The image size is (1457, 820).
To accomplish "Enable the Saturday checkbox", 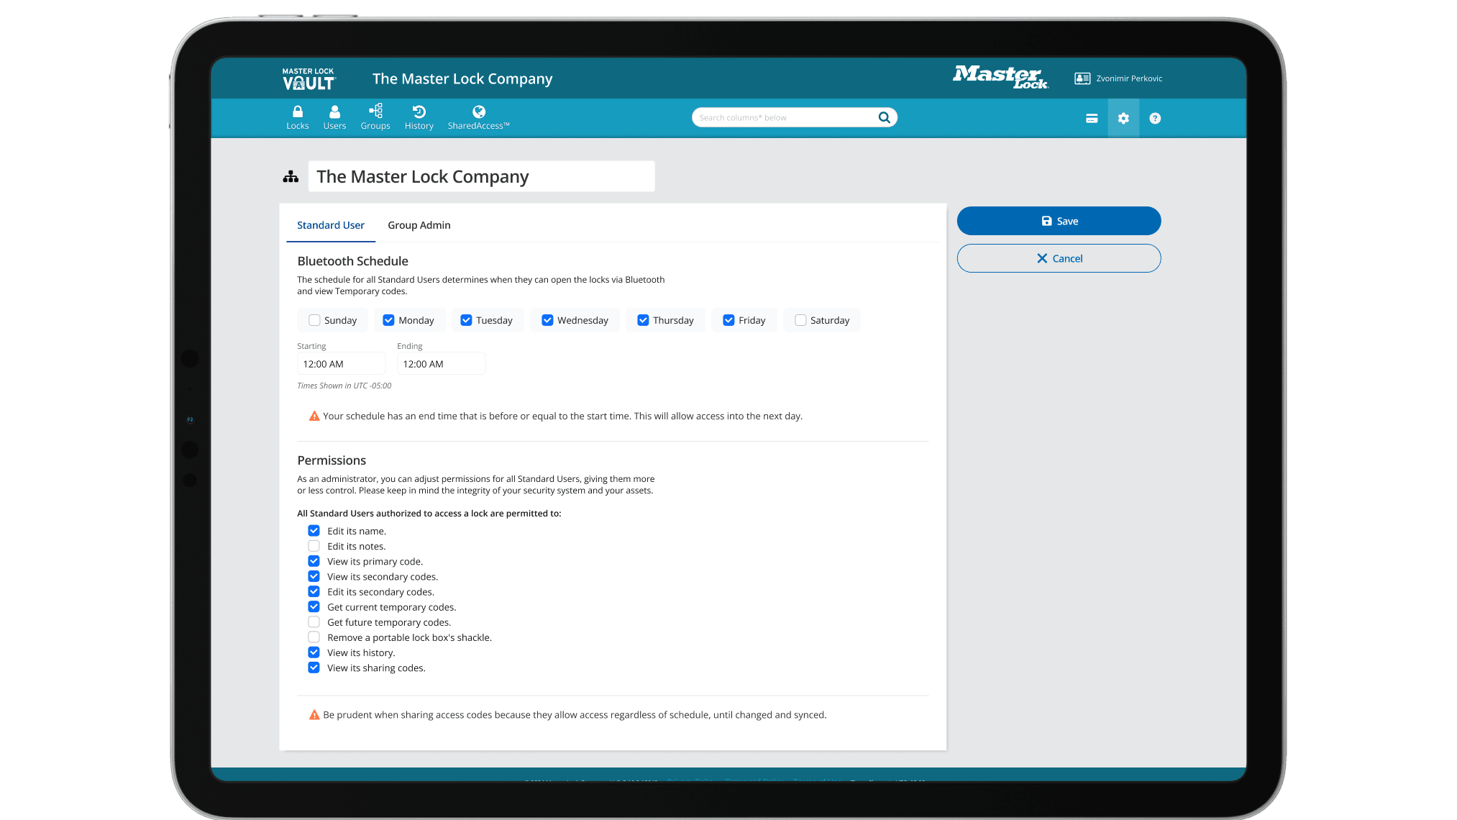I will click(x=800, y=320).
